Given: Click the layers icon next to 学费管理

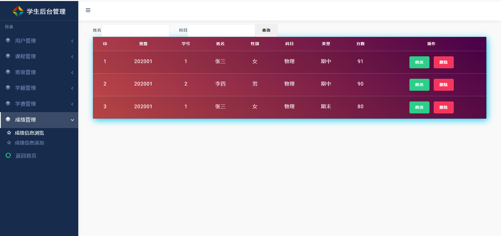Looking at the screenshot, I should 8,103.
